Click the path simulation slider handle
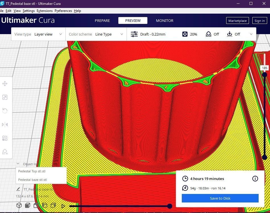The width and height of the screenshot is (270, 213). pos(170,206)
